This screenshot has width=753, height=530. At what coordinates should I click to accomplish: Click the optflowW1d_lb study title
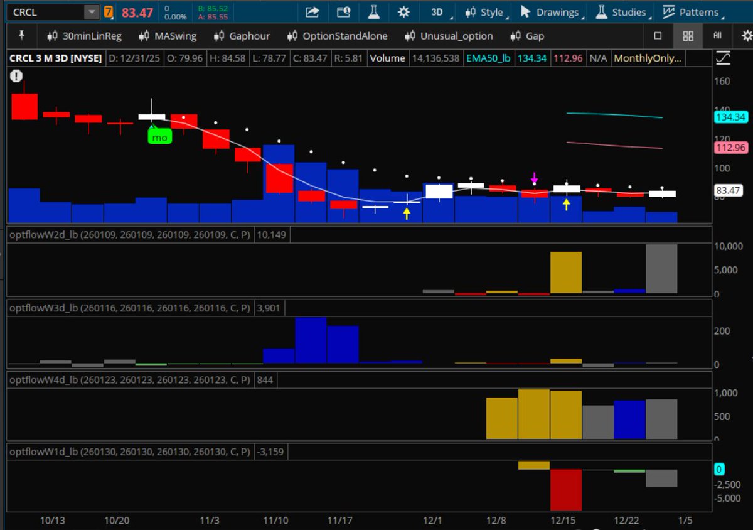click(131, 452)
